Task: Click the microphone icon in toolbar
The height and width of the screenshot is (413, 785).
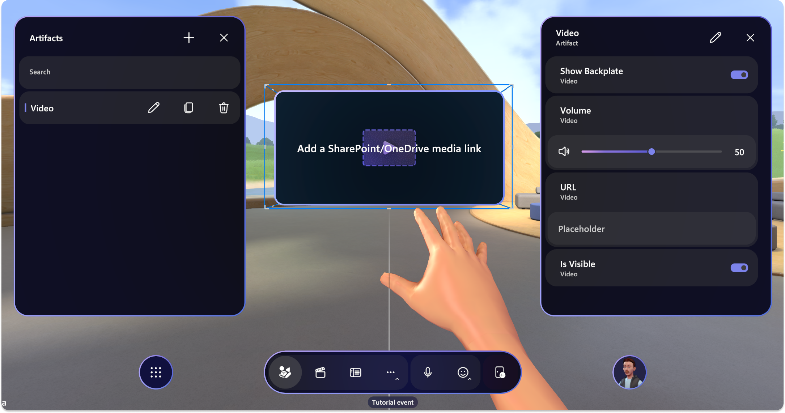Action: 428,372
